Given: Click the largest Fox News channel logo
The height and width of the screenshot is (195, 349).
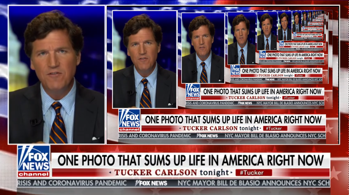Looking at the screenshot, I should click(34, 161).
